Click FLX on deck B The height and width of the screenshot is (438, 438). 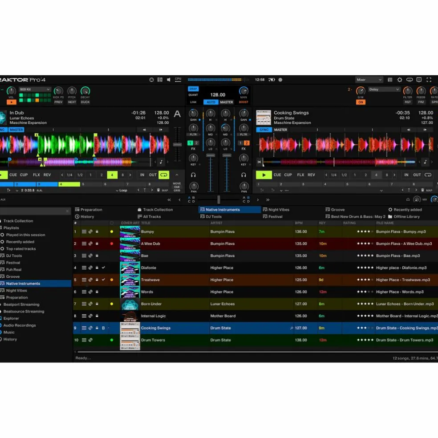[300, 175]
